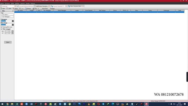188x106 pixels.
Task: Open Photoshop from the taskbar
Action: [x=74, y=104]
